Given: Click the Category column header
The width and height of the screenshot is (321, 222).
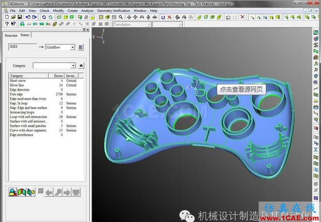Looking at the screenshot, I should (x=29, y=76).
